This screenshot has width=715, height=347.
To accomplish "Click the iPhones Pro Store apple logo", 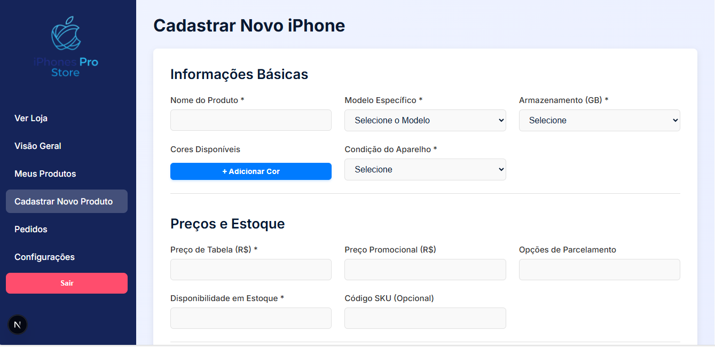I will pyautogui.click(x=66, y=34).
